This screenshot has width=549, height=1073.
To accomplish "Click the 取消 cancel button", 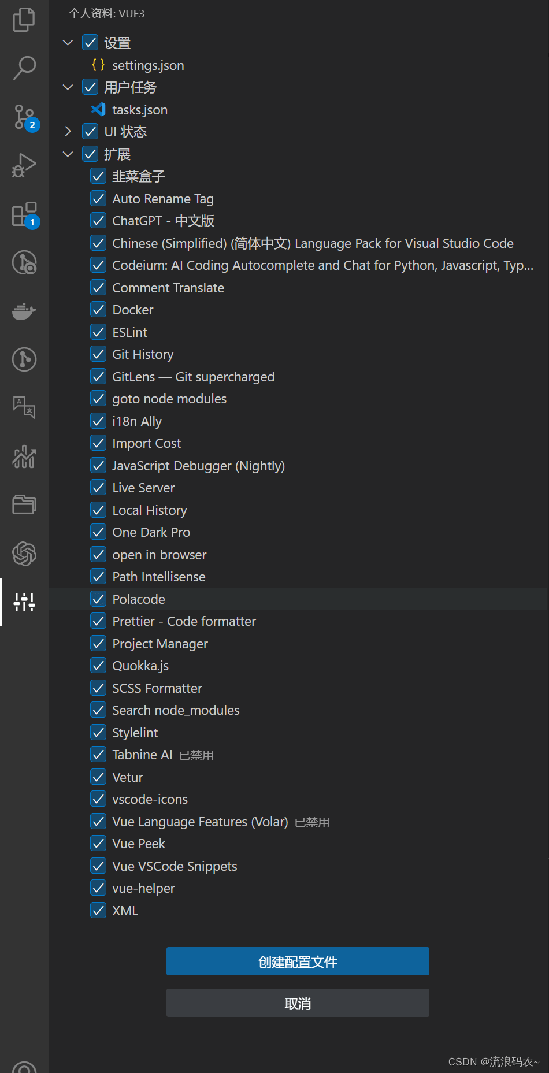I will click(298, 1003).
